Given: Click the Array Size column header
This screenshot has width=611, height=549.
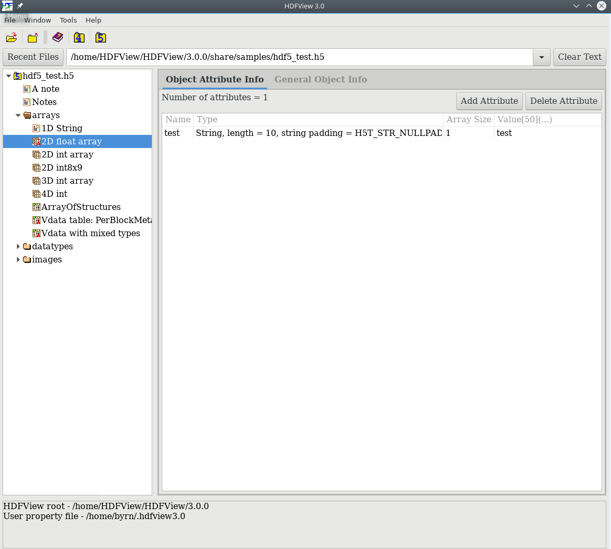Looking at the screenshot, I should click(469, 120).
